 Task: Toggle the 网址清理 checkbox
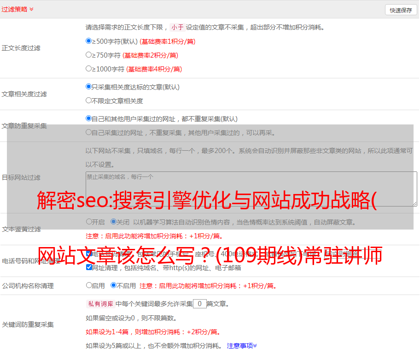(89, 267)
